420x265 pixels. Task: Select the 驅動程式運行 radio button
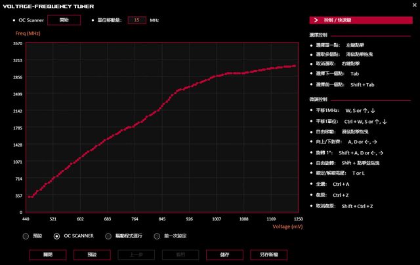coord(109,236)
